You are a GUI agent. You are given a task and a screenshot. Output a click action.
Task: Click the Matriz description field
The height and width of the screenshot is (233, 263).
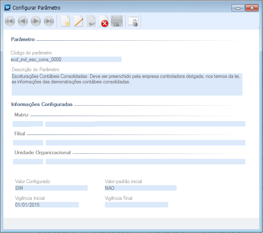pos(145,124)
